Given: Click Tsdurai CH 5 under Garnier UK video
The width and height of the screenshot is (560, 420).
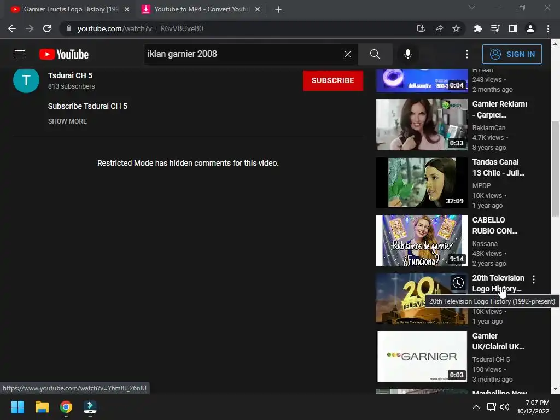Looking at the screenshot, I should (x=491, y=360).
